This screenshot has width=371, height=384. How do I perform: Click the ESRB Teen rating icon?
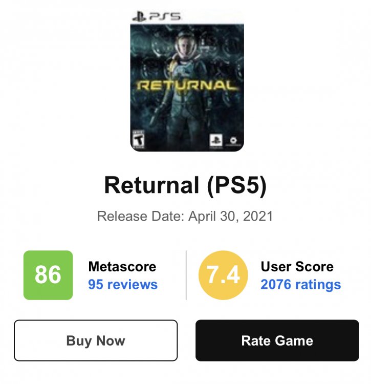point(137,140)
